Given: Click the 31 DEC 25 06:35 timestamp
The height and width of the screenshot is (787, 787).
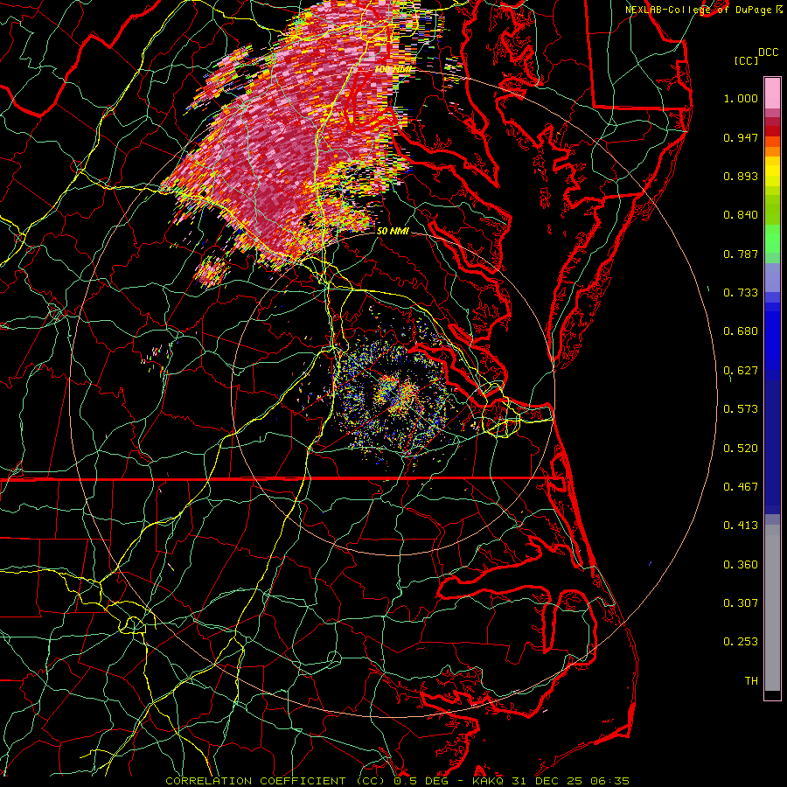Looking at the screenshot, I should pos(571,781).
